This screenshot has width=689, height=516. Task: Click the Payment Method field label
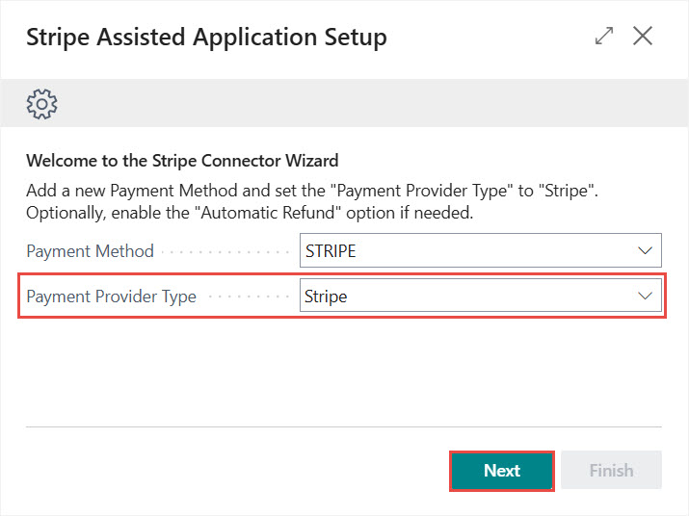(x=90, y=250)
